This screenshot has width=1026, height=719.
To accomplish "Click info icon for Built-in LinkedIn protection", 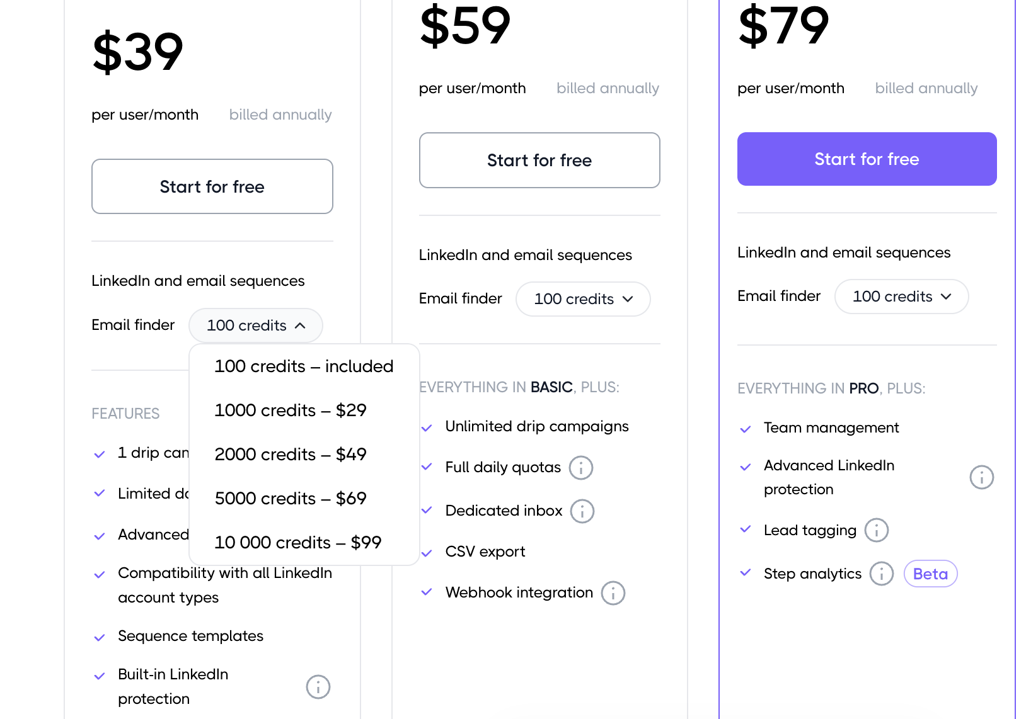I will (x=318, y=687).
